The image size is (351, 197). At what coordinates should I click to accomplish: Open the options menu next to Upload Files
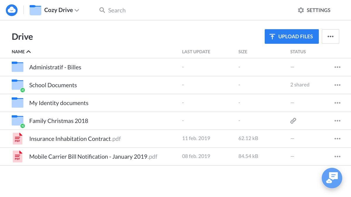pyautogui.click(x=331, y=36)
